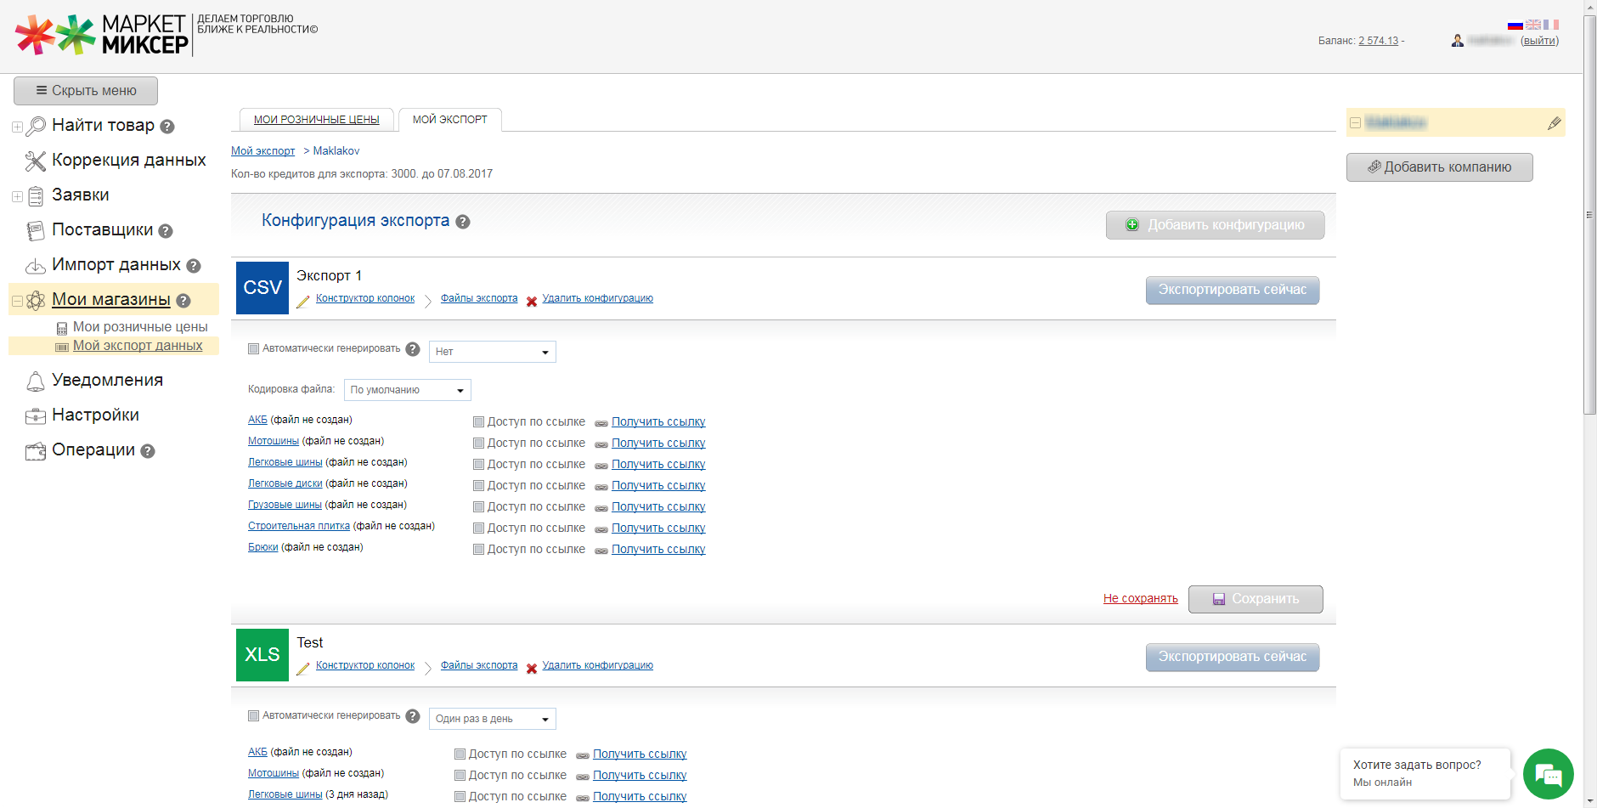The height and width of the screenshot is (808, 1597).
Task: Click the CSV format icon for Экспорт 1
Action: pyautogui.click(x=262, y=288)
